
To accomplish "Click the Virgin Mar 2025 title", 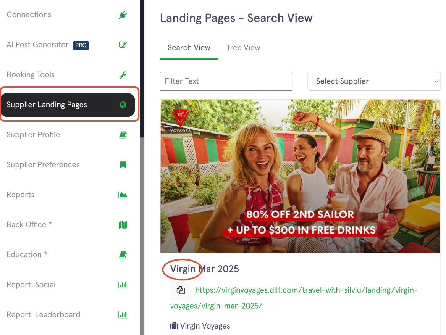I will (205, 269).
